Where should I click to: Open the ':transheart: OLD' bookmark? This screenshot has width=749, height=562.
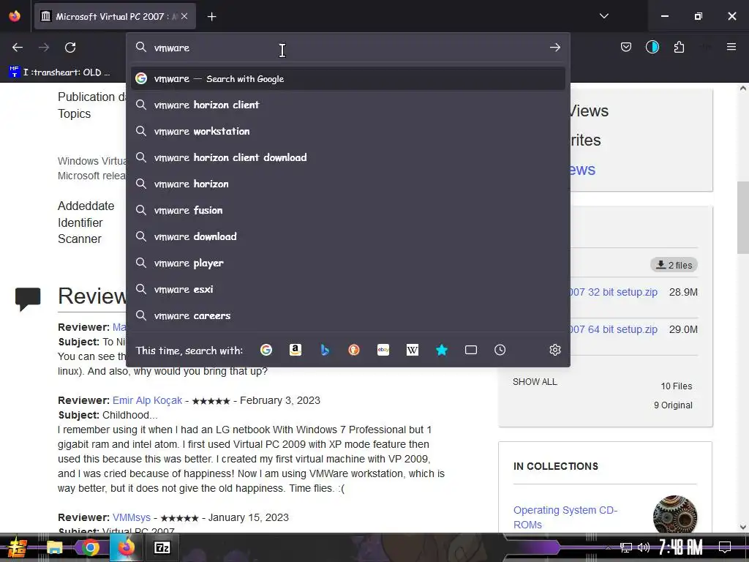point(60,72)
